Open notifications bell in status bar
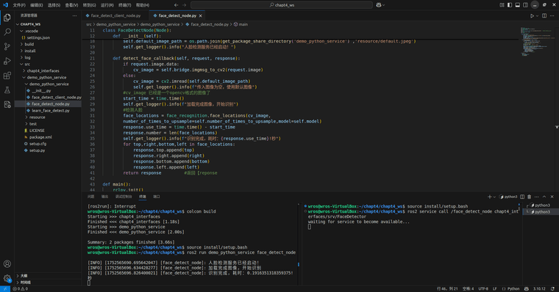559x292 pixels. click(x=552, y=289)
